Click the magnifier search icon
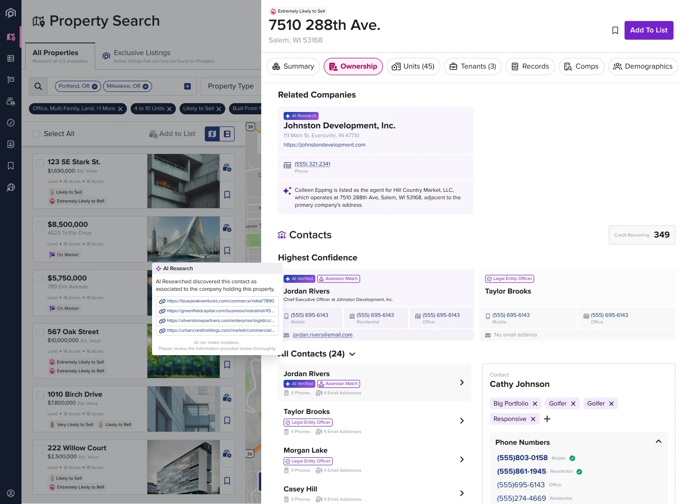 tap(38, 86)
